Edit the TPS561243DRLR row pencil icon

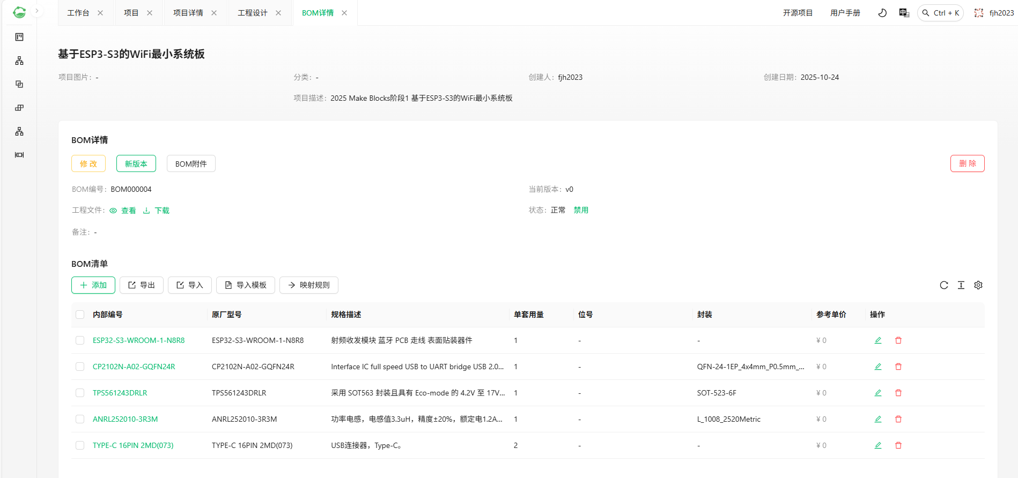(878, 393)
